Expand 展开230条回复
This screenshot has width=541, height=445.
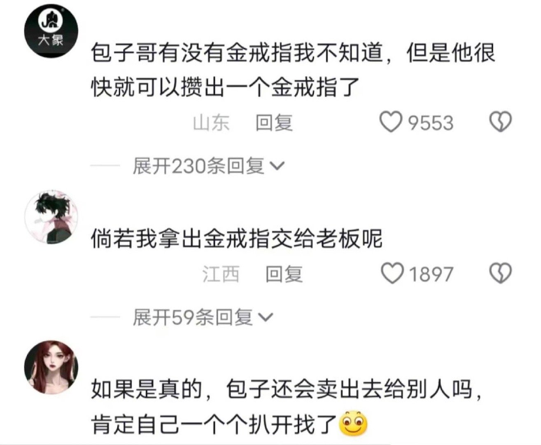[208, 166]
